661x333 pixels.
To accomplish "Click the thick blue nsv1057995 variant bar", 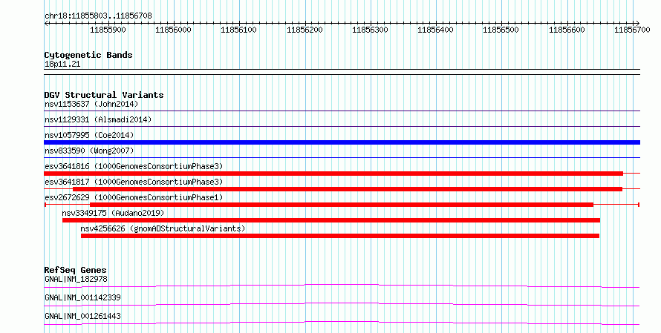I will click(342, 142).
